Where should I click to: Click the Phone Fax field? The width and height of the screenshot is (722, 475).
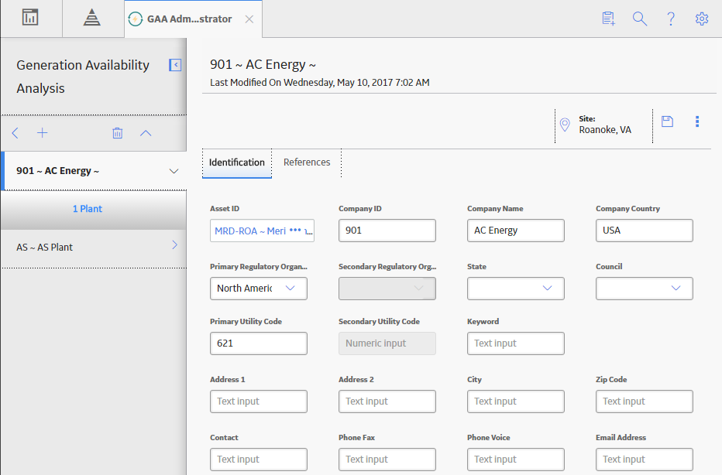[387, 460]
